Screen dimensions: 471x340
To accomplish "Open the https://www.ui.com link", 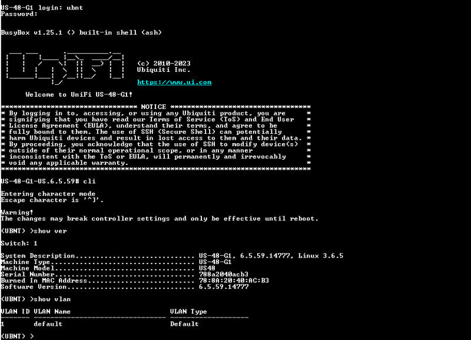I will point(174,82).
